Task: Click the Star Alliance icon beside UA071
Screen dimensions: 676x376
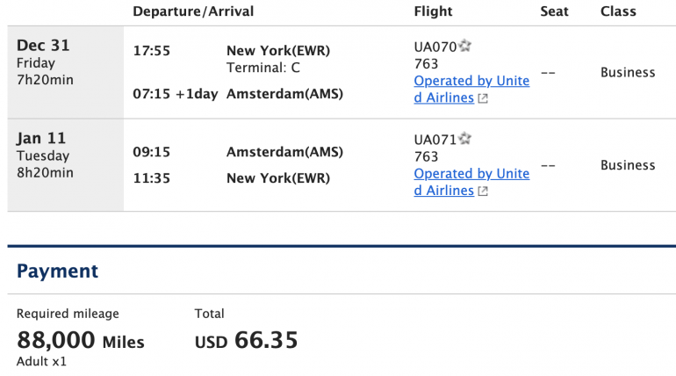Action: coord(466,139)
